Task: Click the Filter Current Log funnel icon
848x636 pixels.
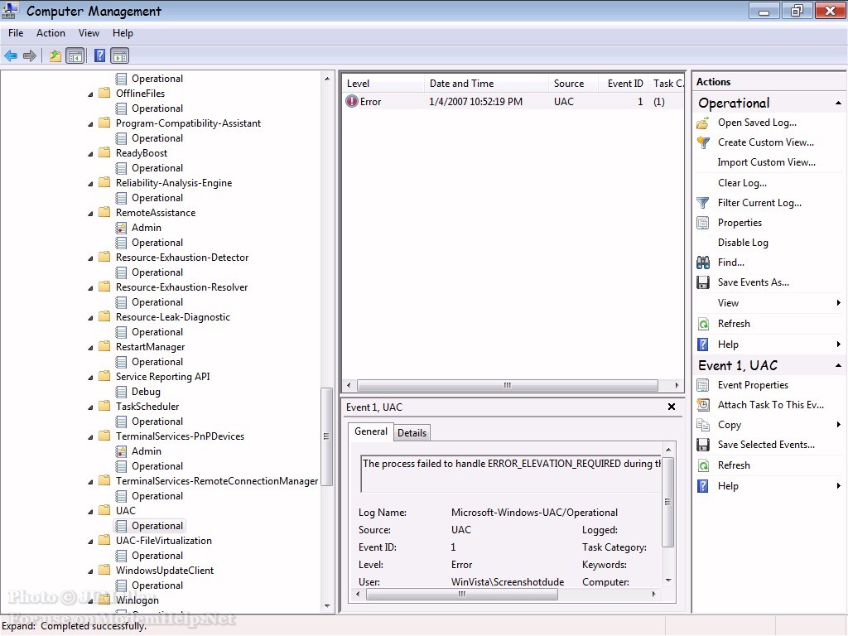Action: (x=703, y=203)
